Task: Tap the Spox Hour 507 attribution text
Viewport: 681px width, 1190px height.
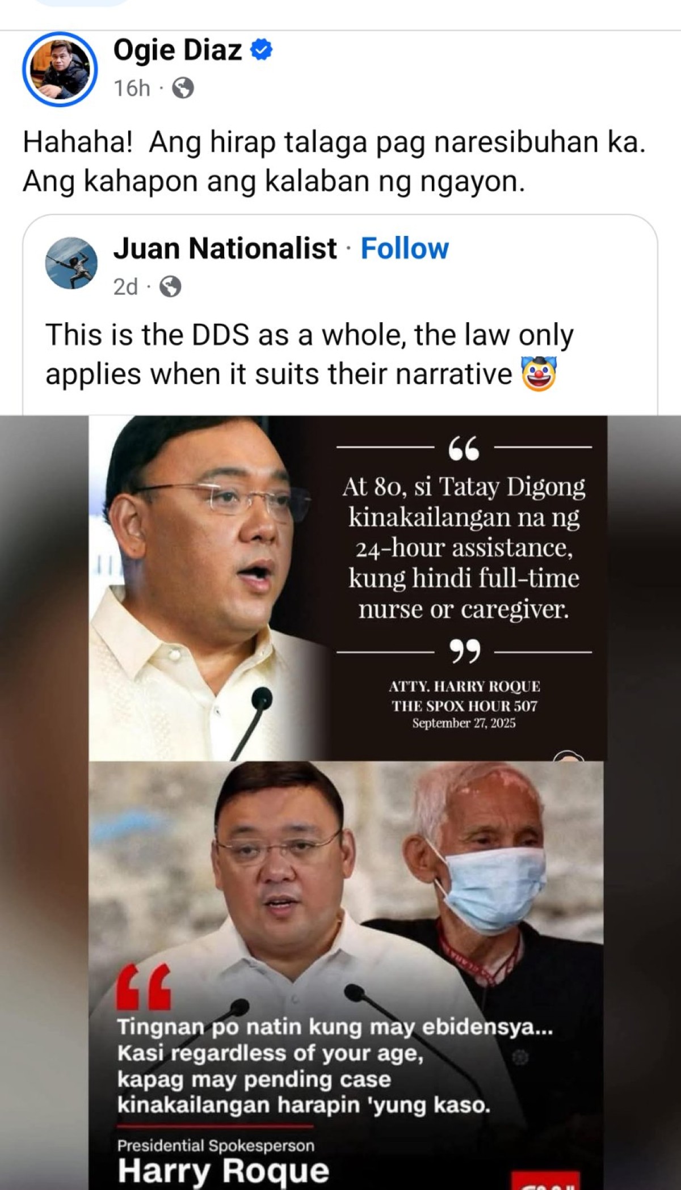Action: click(464, 705)
